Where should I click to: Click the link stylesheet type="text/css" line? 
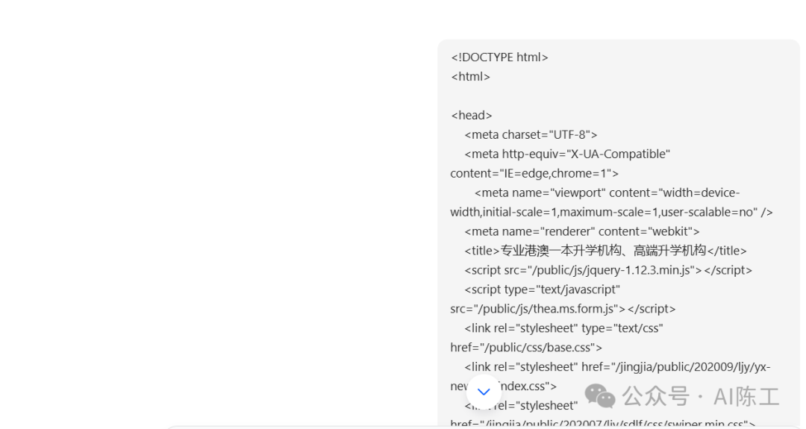[563, 329]
